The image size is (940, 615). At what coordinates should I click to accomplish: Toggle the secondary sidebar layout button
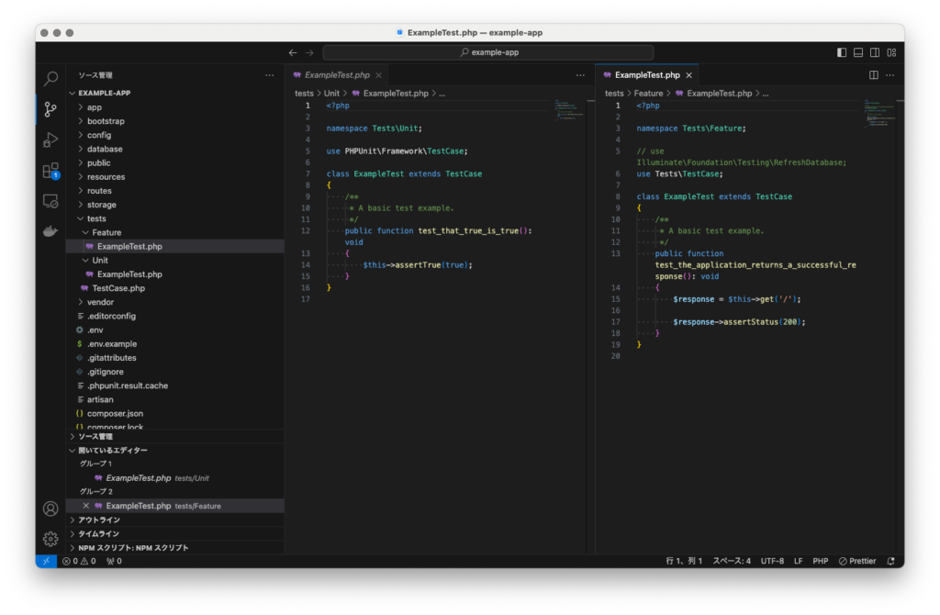pyautogui.click(x=875, y=52)
